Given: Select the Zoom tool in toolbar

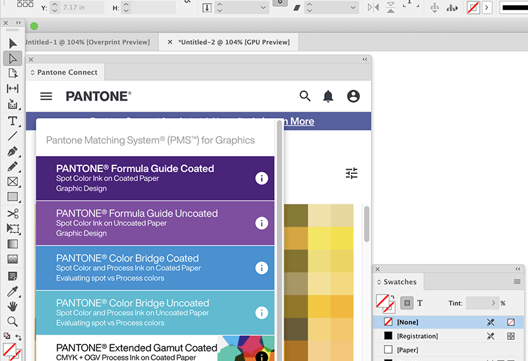Looking at the screenshot, I should click(13, 321).
